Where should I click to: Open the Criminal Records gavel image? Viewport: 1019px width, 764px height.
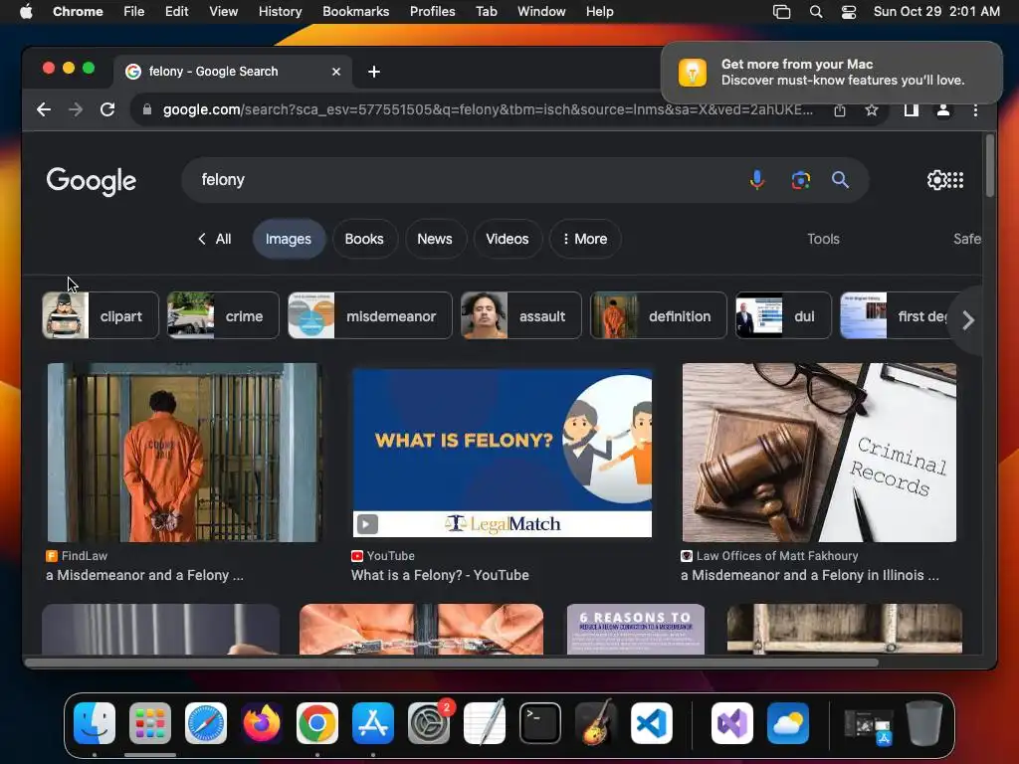coord(820,453)
